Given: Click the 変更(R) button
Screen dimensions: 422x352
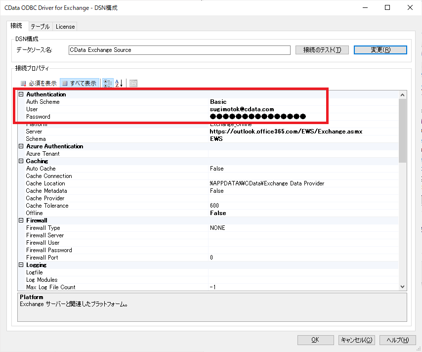Looking at the screenshot, I should [380, 50].
